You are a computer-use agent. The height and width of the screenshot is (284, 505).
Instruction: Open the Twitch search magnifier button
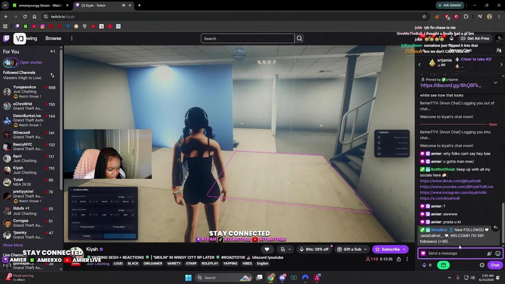[299, 39]
